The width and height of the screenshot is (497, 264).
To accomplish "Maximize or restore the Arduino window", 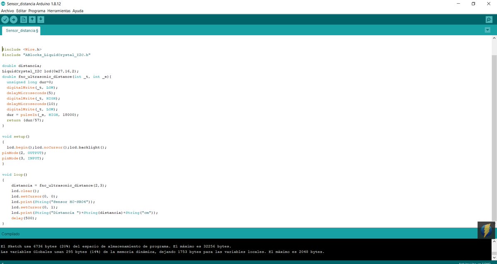I will (x=473, y=3).
